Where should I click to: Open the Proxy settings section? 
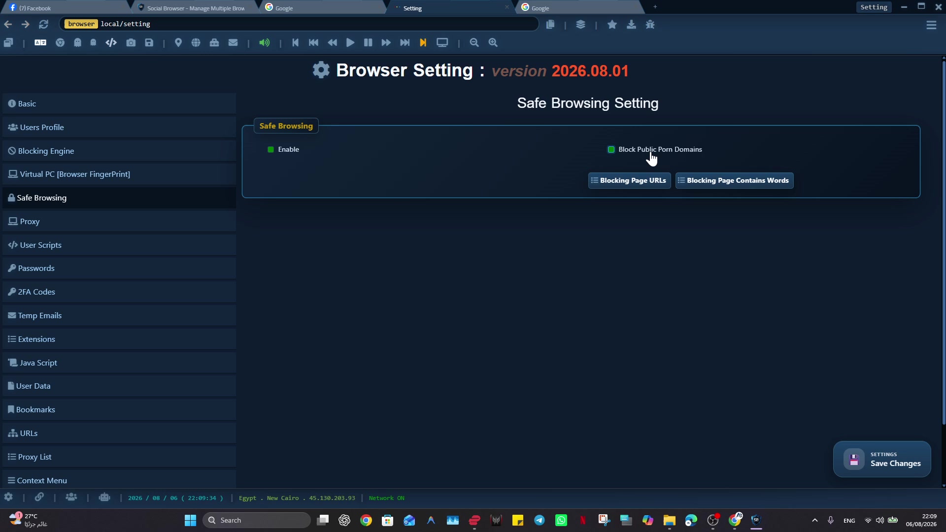119,222
